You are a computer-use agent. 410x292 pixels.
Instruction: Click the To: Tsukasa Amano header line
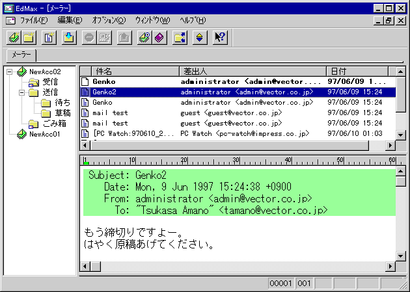221,210
